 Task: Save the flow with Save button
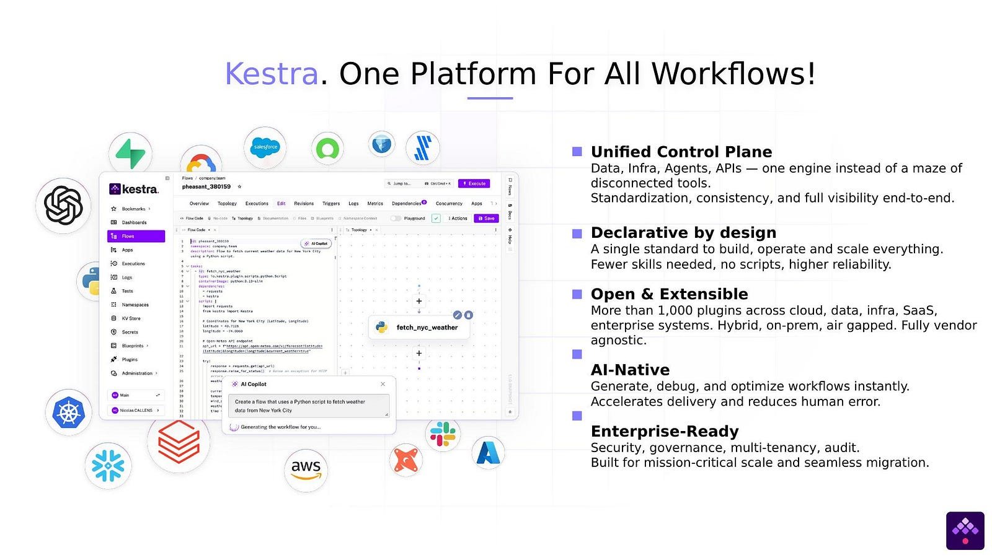486,219
